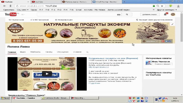Switch to the Ютуб Мастер tab

[107, 2]
